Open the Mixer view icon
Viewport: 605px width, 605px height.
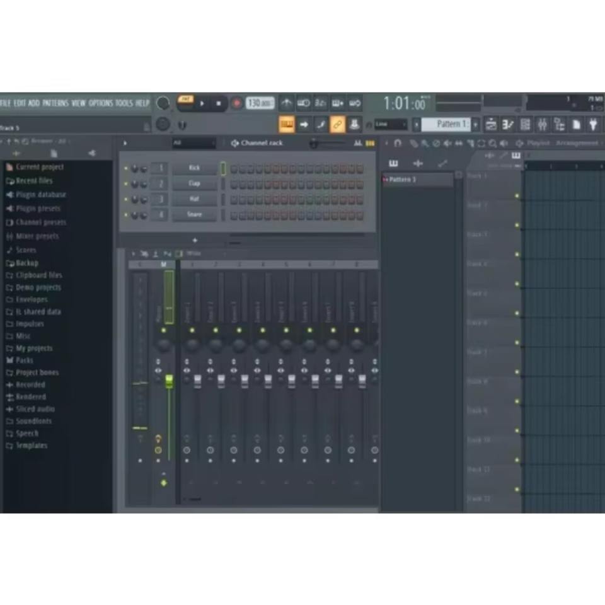pyautogui.click(x=542, y=125)
